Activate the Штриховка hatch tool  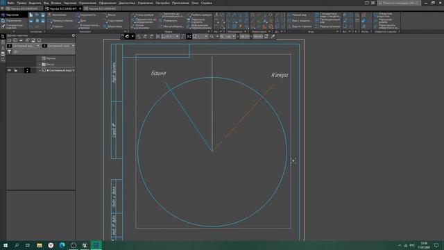coord(112,26)
